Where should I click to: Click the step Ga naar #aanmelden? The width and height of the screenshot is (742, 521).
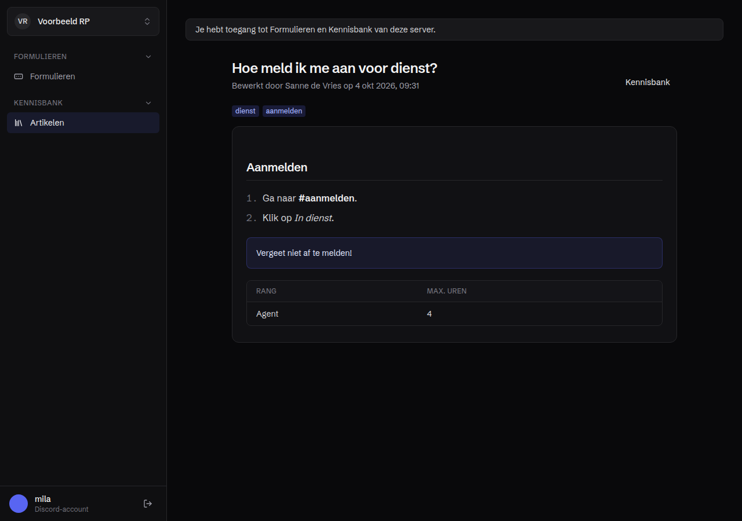[310, 199]
